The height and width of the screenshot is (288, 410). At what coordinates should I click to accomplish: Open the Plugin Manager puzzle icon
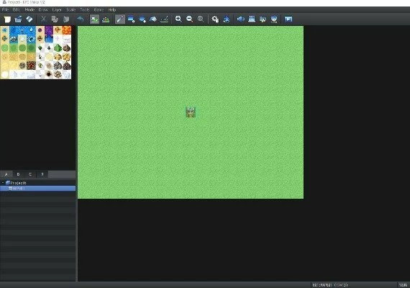coord(227,19)
